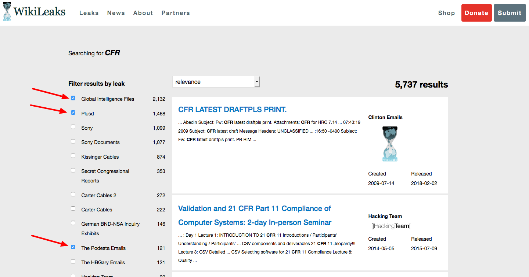Click the created date 2009-07-14

click(381, 183)
